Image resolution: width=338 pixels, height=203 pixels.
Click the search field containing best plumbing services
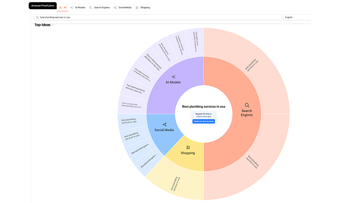point(158,18)
